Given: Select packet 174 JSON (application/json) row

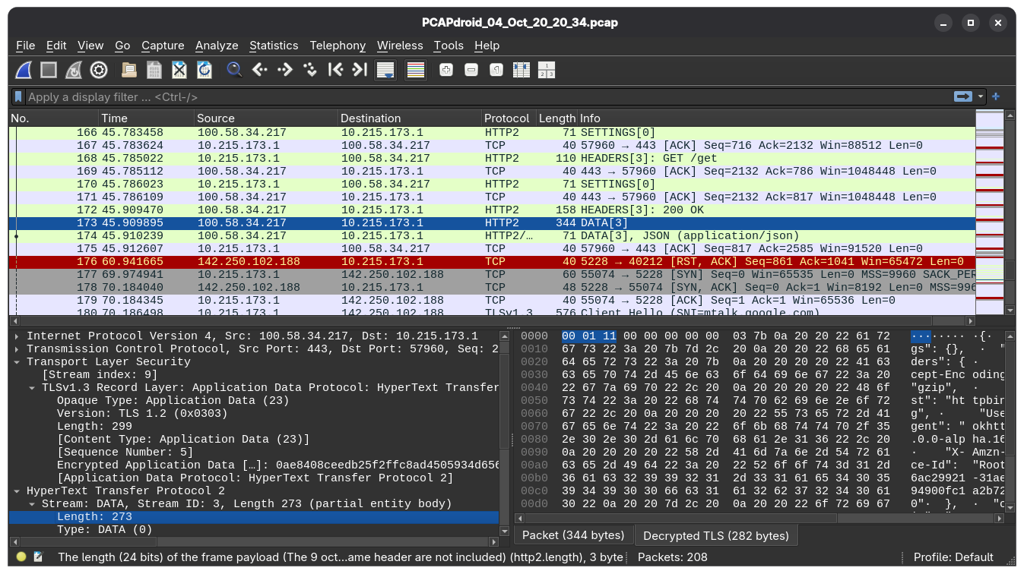Looking at the screenshot, I should click(x=492, y=236).
